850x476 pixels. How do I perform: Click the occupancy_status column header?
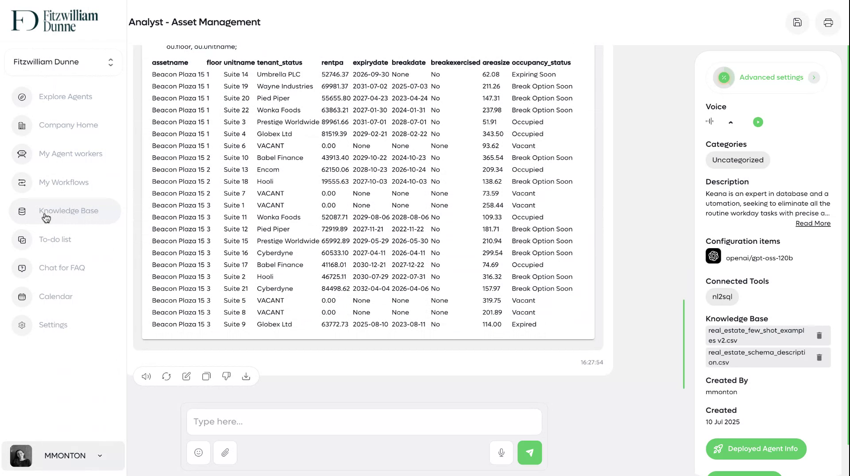tap(541, 63)
